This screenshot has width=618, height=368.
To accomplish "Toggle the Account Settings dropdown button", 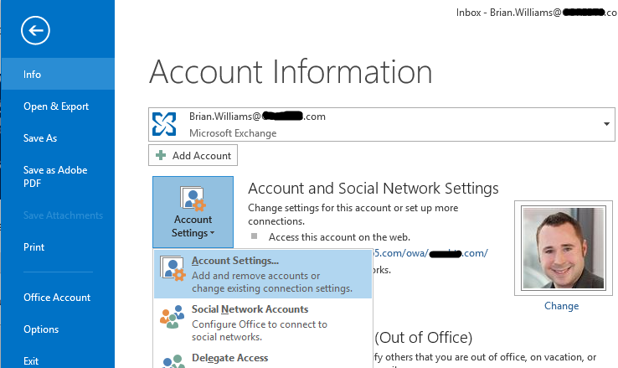I will (x=193, y=212).
